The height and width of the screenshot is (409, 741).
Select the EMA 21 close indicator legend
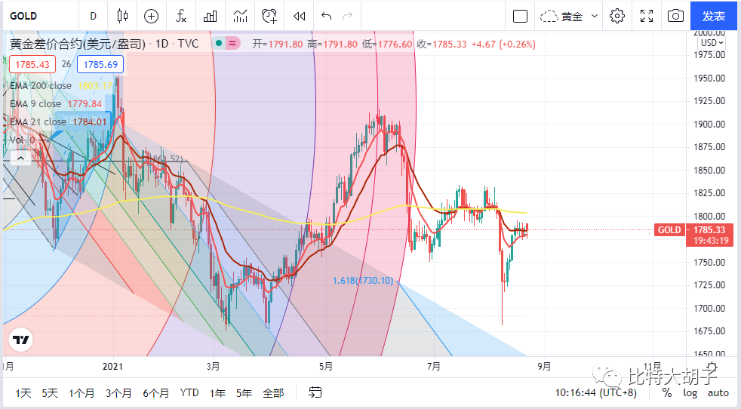38,121
